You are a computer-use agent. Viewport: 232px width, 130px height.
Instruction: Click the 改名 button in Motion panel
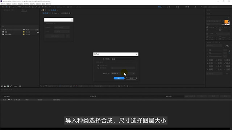(227, 63)
